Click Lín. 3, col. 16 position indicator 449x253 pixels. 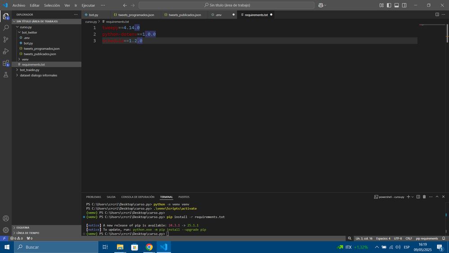coord(364,238)
